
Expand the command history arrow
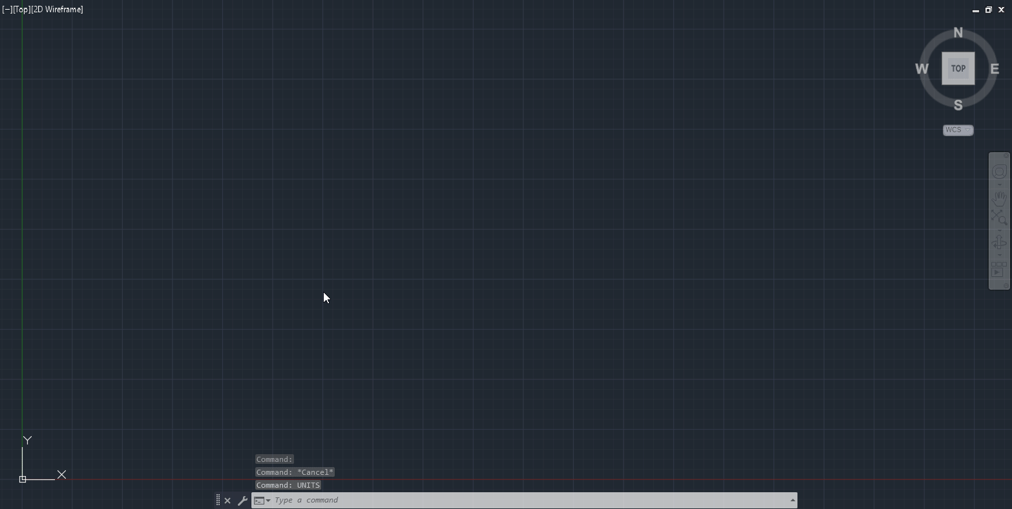click(792, 500)
